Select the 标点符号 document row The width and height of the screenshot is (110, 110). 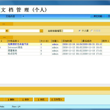pos(55,54)
